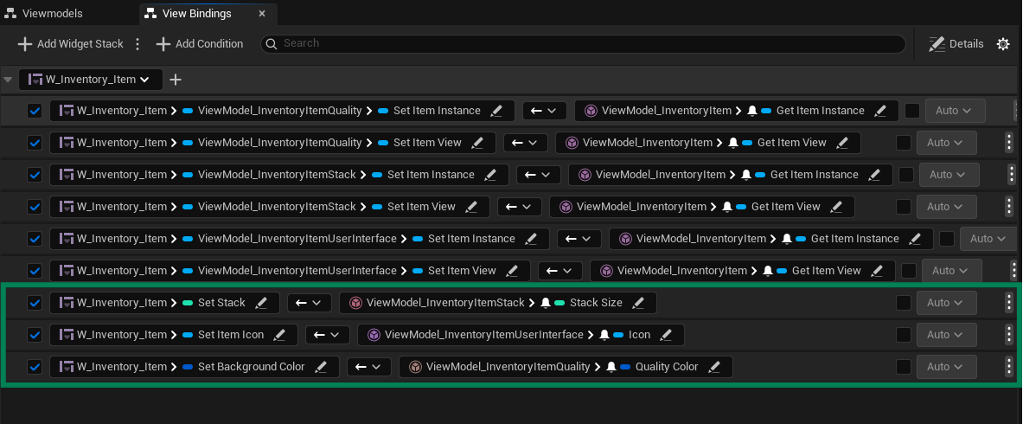
Task: Click the pencil icon beside Set Item Icon
Action: [280, 335]
